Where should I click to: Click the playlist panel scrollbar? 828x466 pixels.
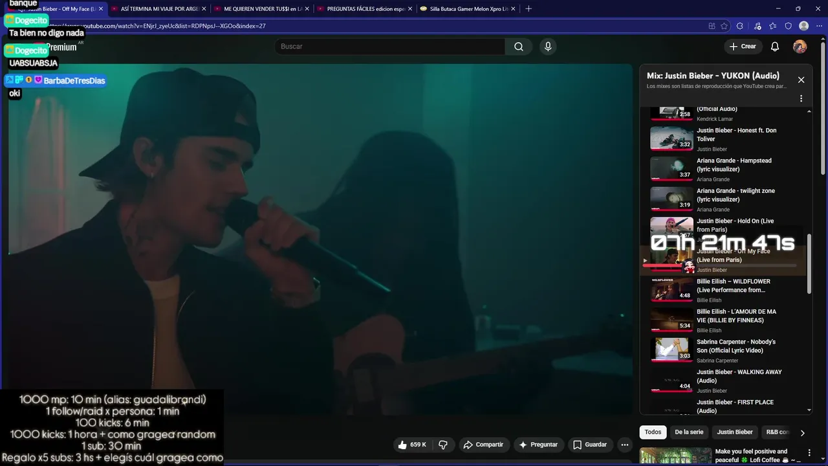point(809,264)
